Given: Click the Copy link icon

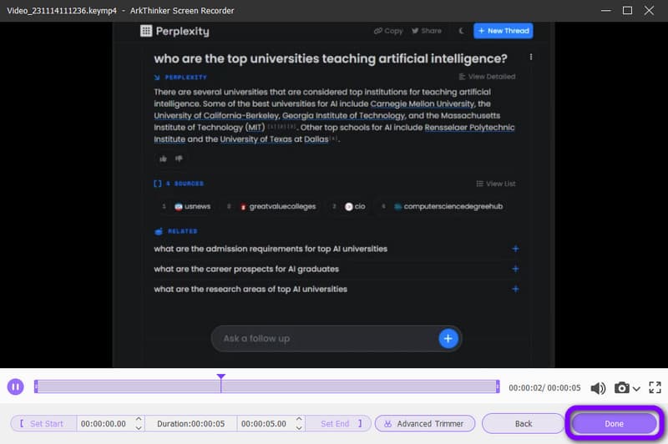Looking at the screenshot, I should pyautogui.click(x=388, y=31).
